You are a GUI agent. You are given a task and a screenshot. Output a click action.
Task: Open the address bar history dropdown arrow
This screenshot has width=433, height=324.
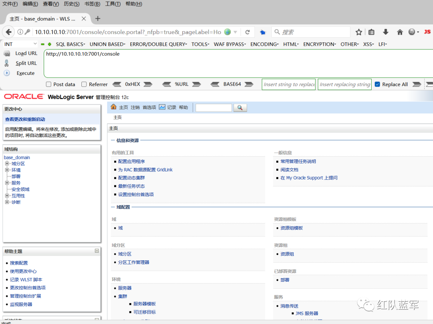235,32
